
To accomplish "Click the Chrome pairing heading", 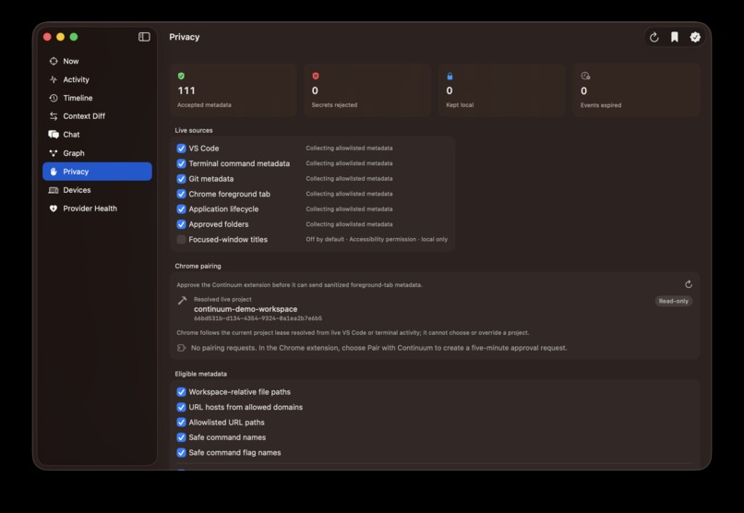I will (198, 266).
